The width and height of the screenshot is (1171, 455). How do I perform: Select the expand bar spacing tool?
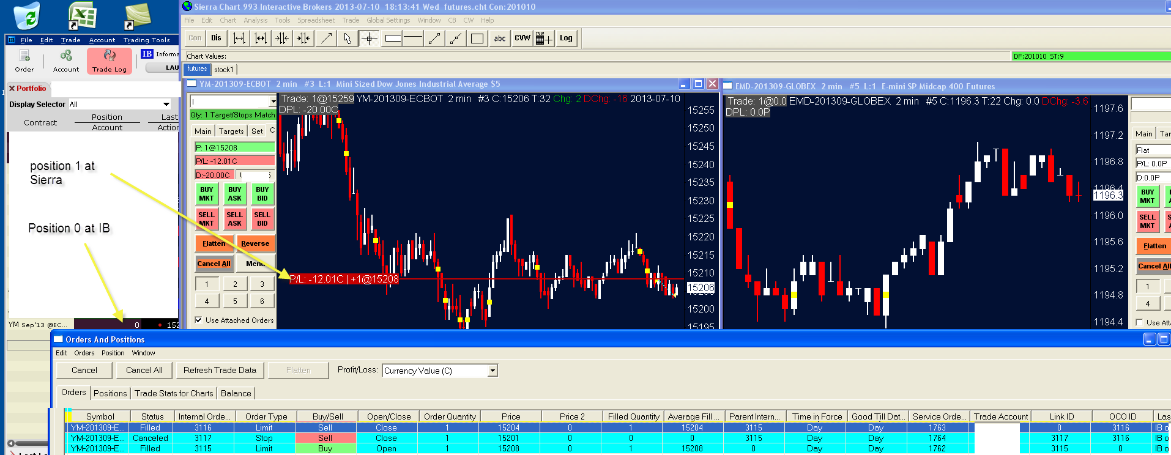point(239,39)
